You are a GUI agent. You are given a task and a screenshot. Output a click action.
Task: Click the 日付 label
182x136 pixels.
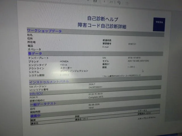coord(33,109)
